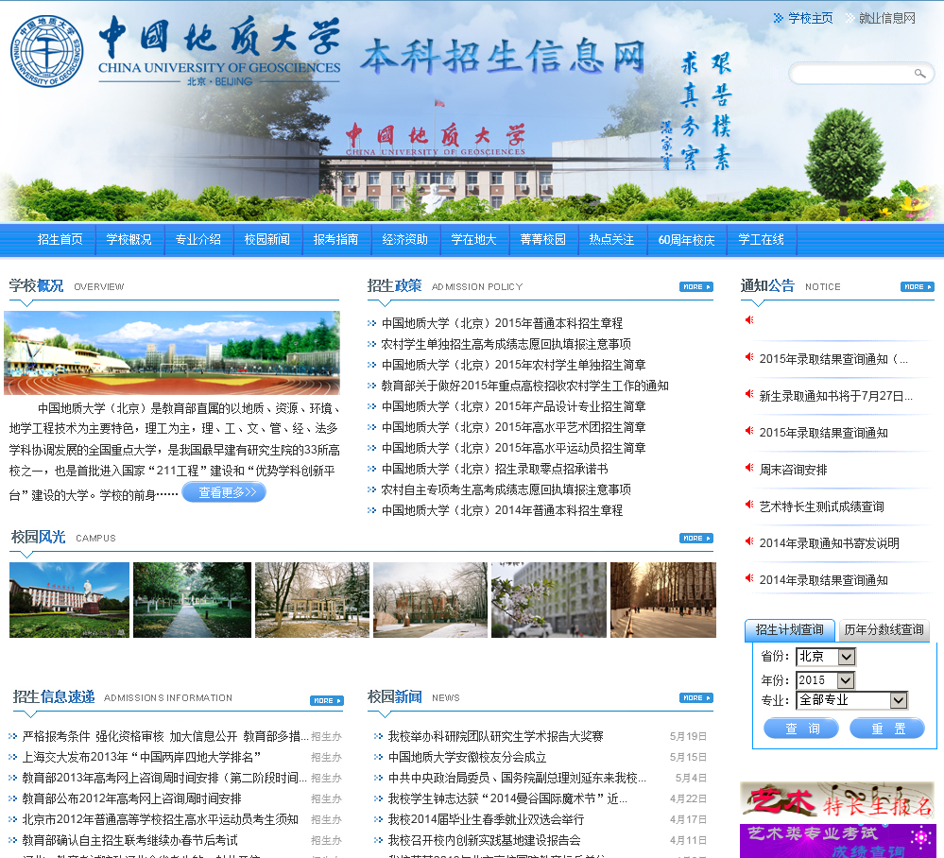Follow the 学校主页 link
Viewport: 944px width, 858px height.
[x=811, y=18]
